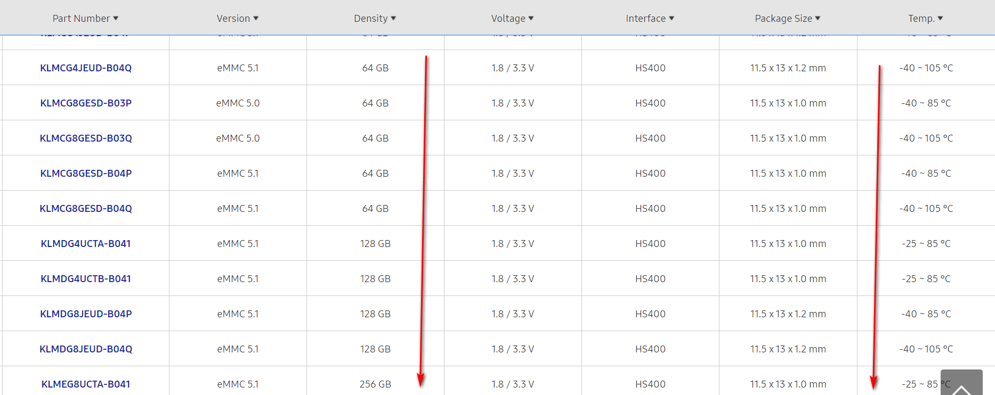Select -40 ~ 105 °C in KLMCG8GESD-B04Q row
The image size is (995, 395).
pyautogui.click(x=926, y=209)
